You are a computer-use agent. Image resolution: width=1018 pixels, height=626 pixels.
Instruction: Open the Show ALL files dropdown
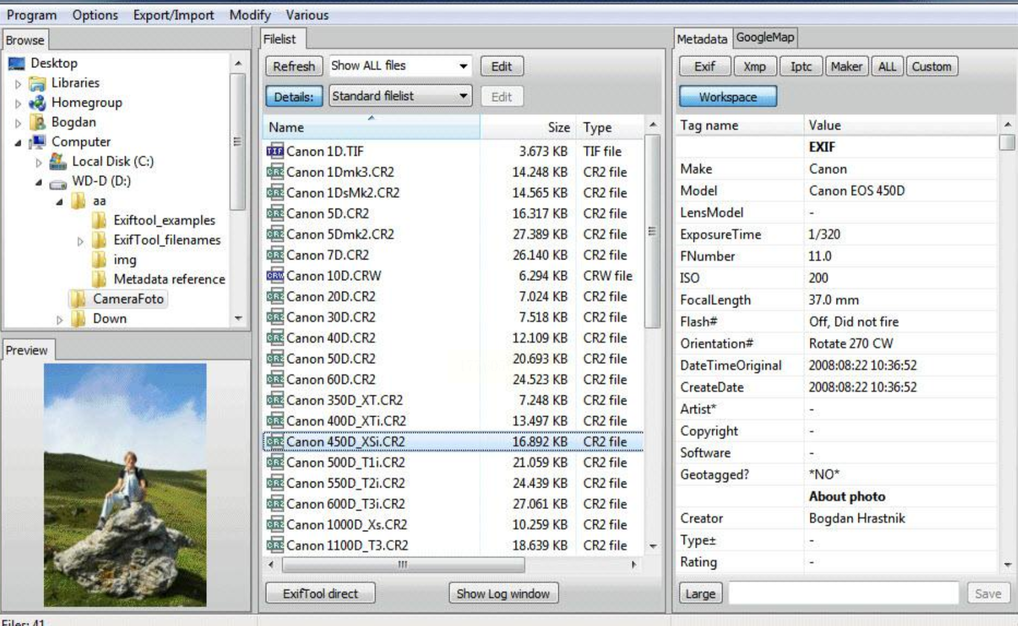400,66
